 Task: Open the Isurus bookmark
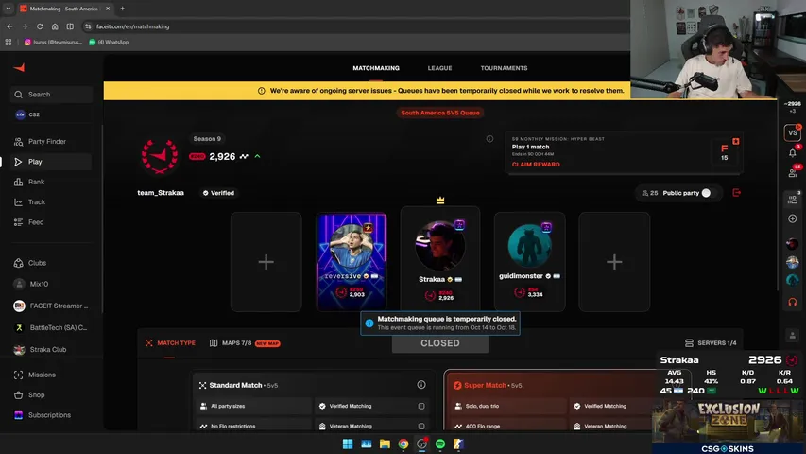54,43
